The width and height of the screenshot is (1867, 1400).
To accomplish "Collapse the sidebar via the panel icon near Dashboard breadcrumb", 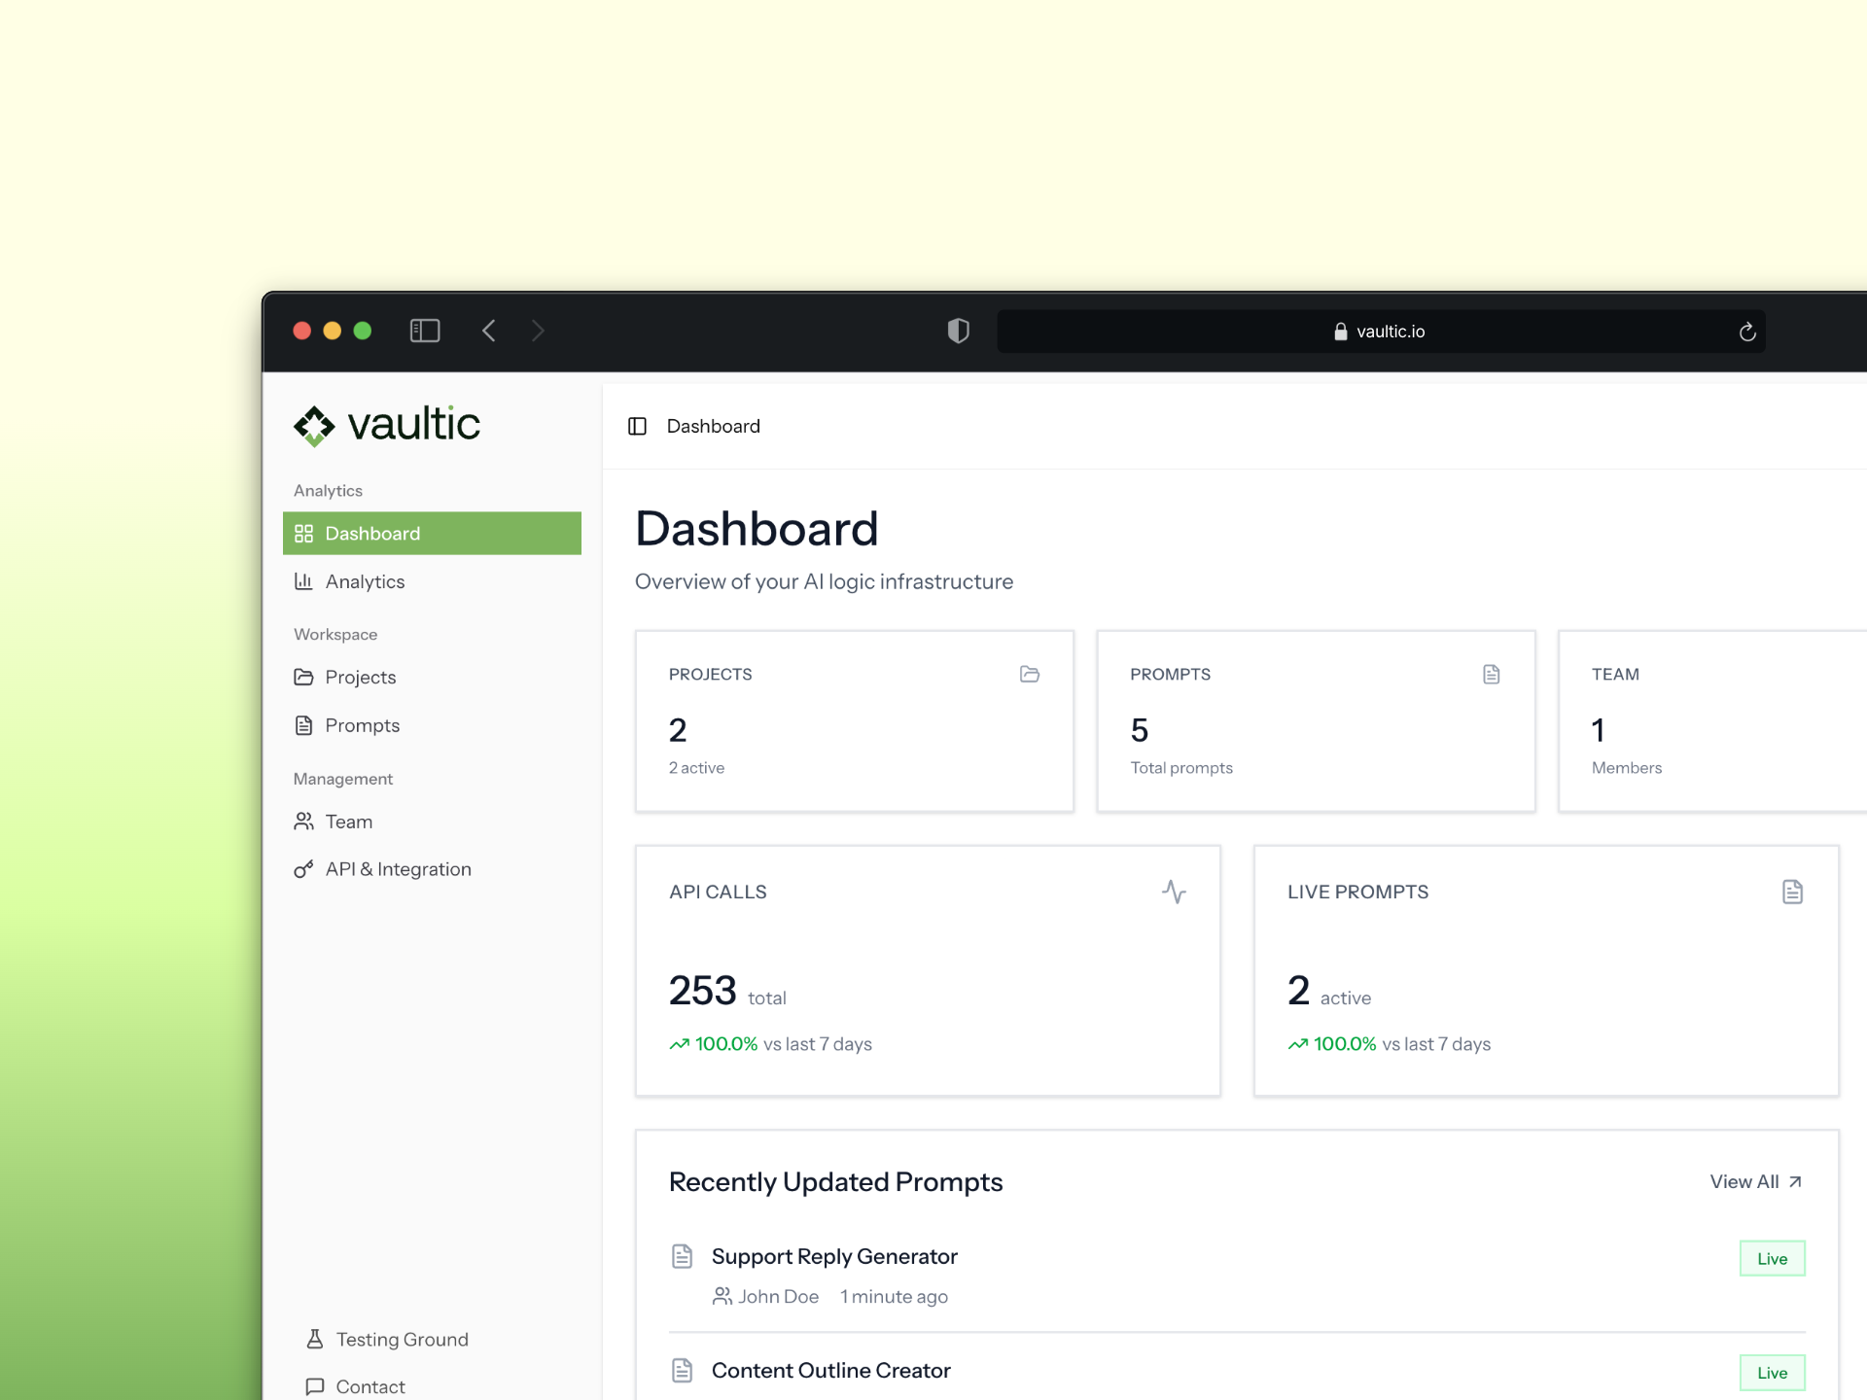I will (x=637, y=426).
